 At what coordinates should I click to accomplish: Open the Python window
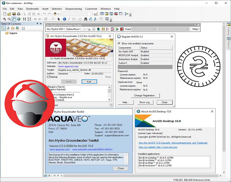click(x=121, y=14)
